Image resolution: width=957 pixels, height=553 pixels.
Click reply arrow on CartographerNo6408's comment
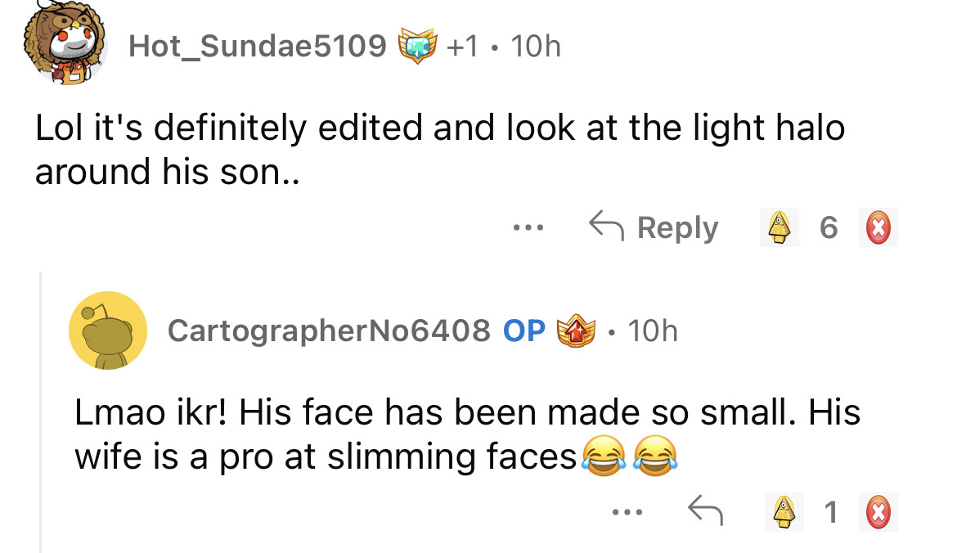(704, 512)
